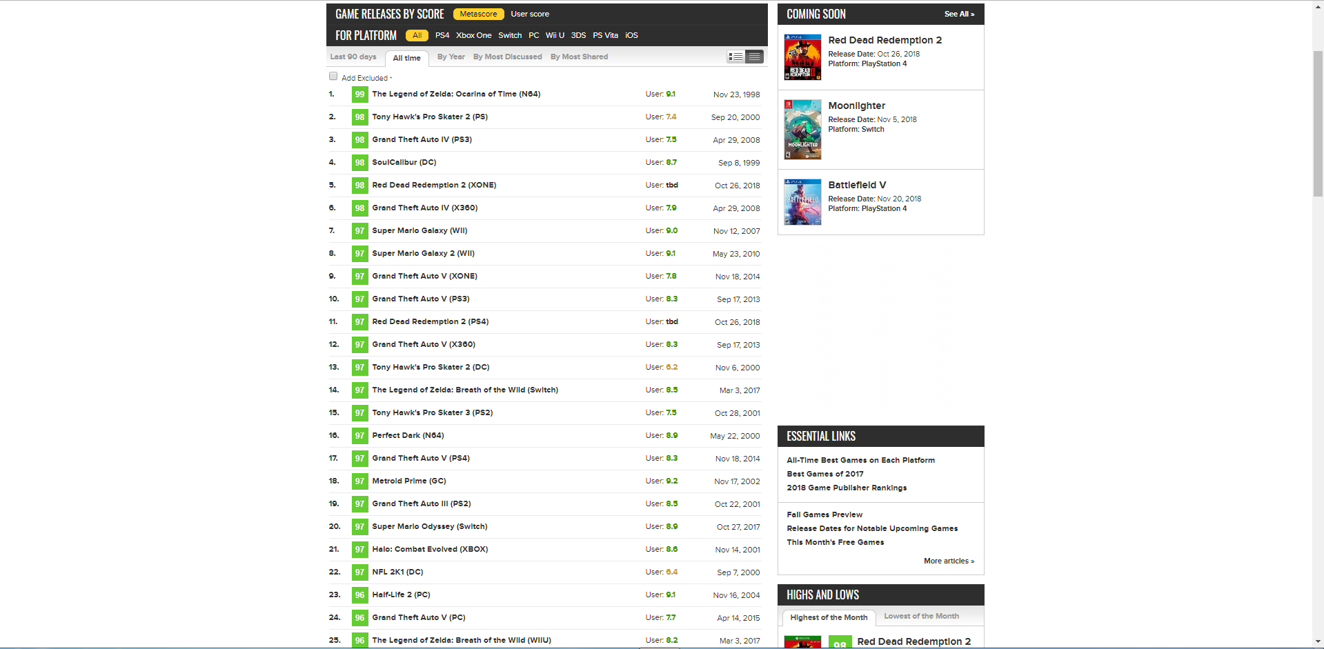1324x649 pixels.
Task: Open Release Dates for Notable Upcoming Games
Action: pyautogui.click(x=872, y=528)
